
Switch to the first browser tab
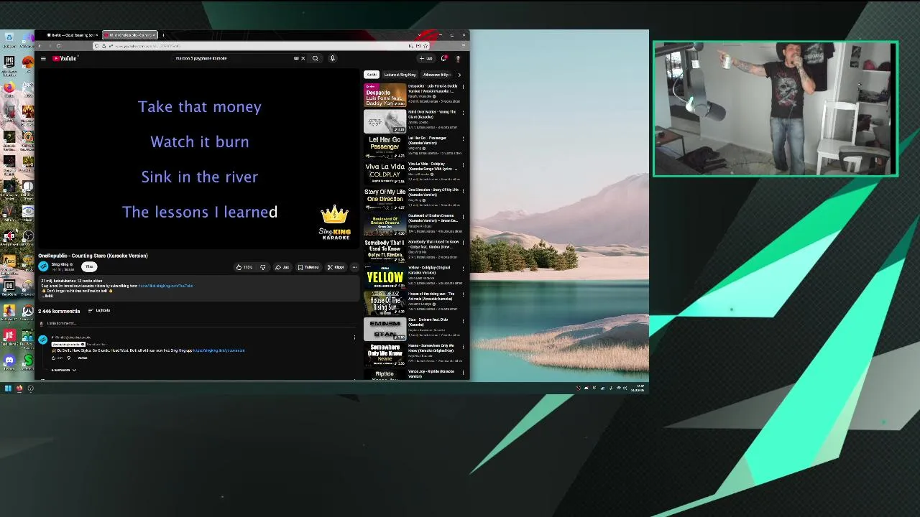pos(70,35)
